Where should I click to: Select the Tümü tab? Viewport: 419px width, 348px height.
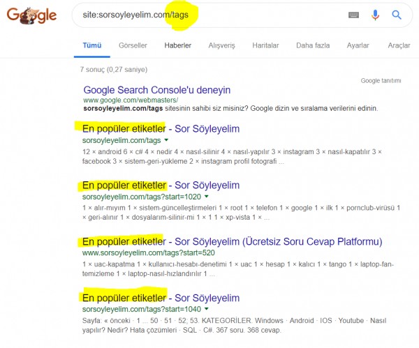(x=92, y=45)
